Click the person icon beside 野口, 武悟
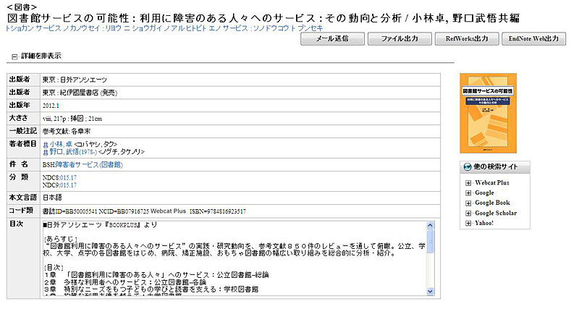The height and width of the screenshot is (309, 579). pos(45,152)
